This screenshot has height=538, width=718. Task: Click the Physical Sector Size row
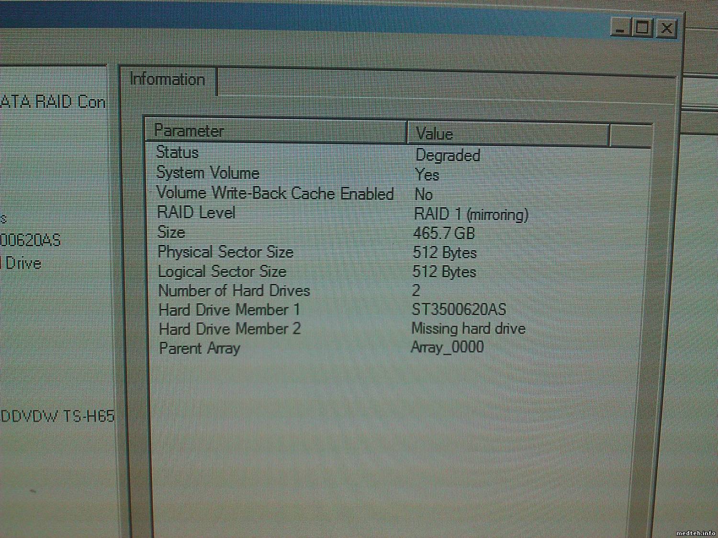[225, 252]
